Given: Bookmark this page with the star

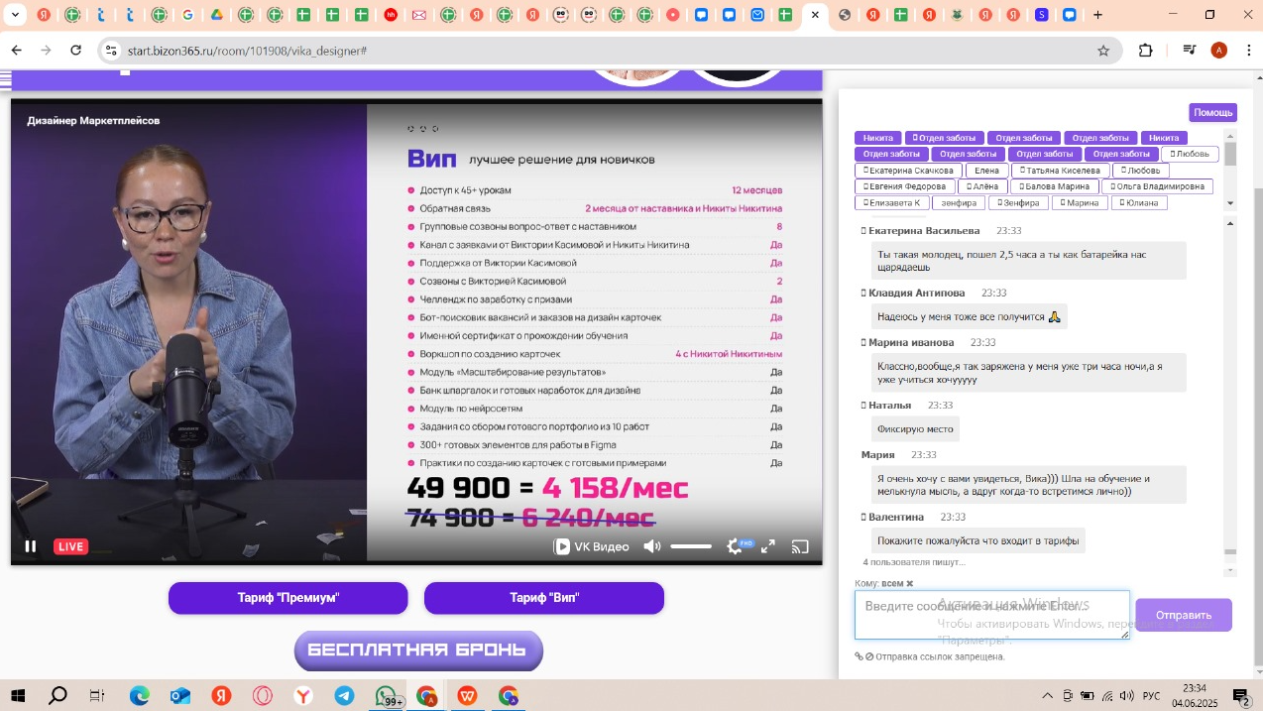Looking at the screenshot, I should [x=1102, y=51].
